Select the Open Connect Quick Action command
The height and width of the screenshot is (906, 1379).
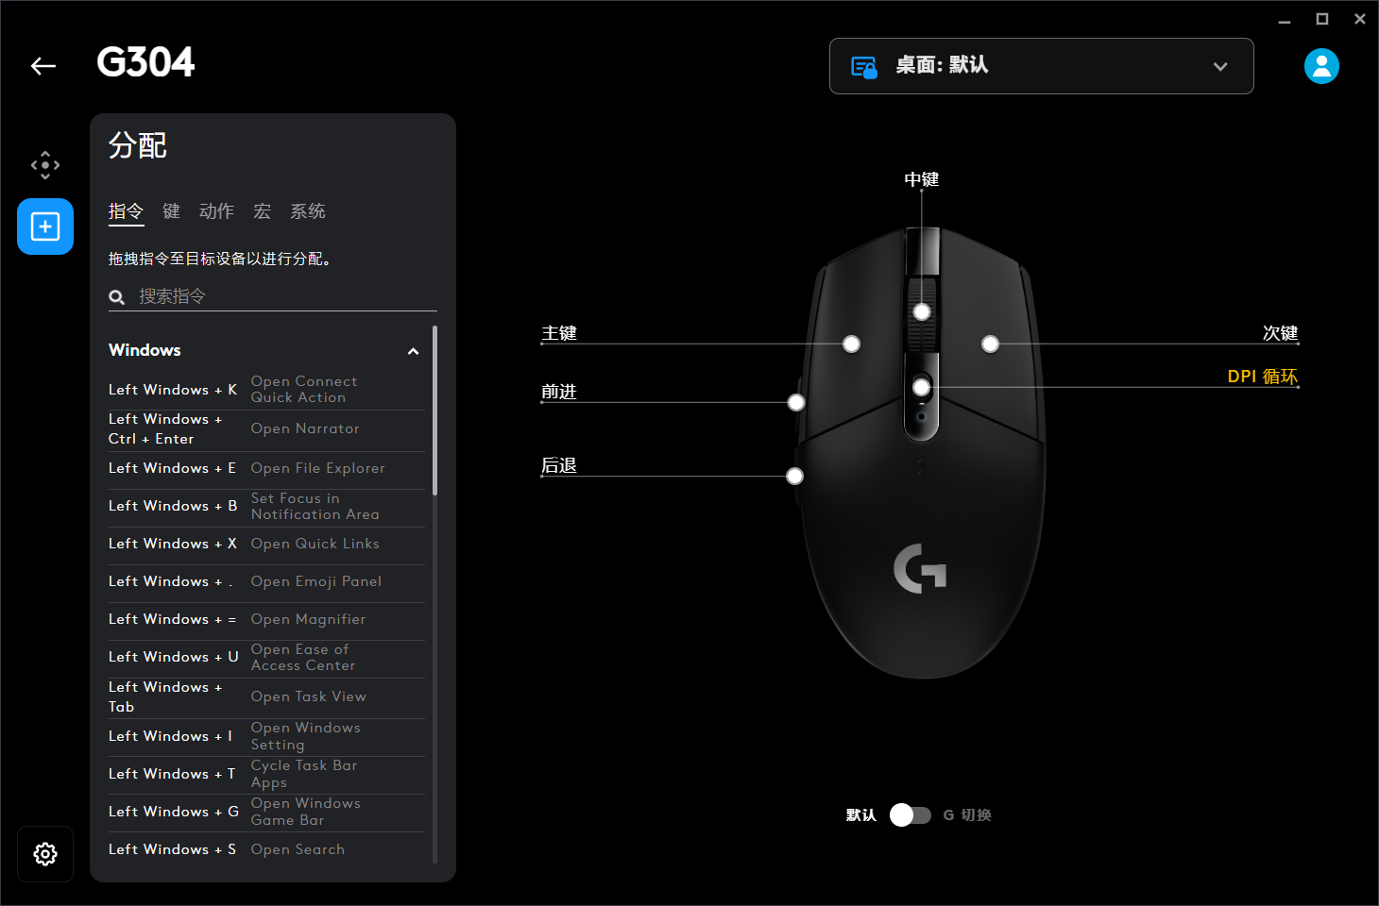tap(267, 390)
